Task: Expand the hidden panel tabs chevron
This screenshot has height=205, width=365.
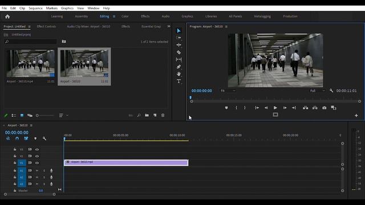Action: [x=169, y=26]
